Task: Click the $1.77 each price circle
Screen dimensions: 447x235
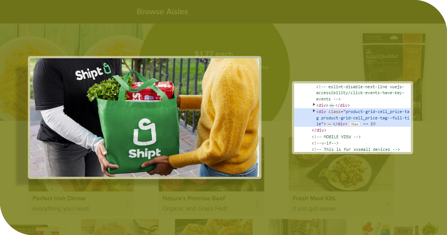Action: click(213, 54)
